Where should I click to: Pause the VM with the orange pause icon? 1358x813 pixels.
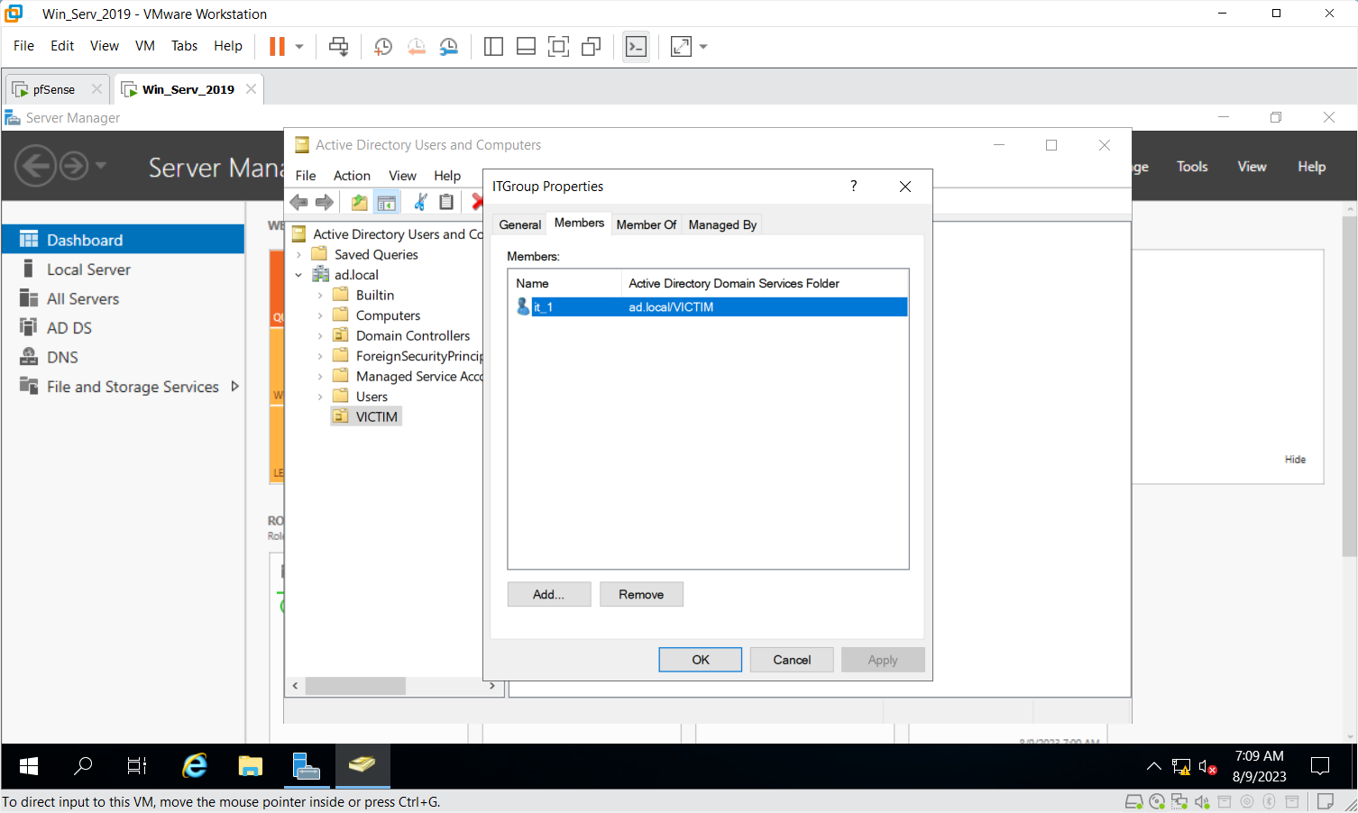(x=277, y=46)
